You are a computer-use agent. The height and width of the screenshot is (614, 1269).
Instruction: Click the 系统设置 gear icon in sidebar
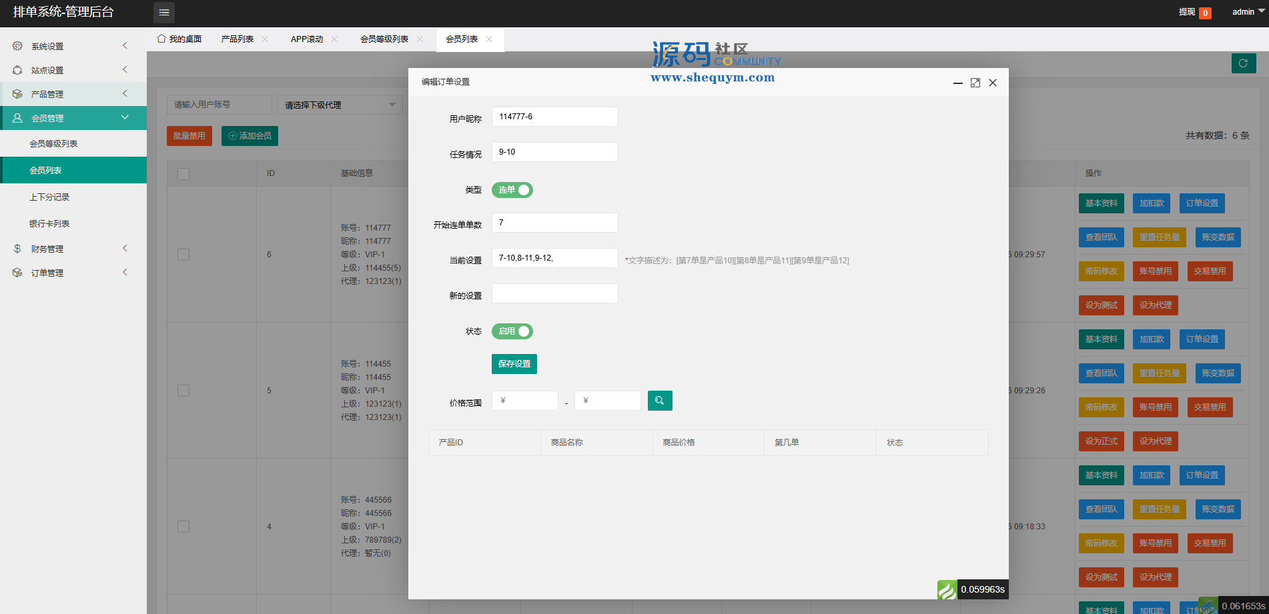(17, 46)
